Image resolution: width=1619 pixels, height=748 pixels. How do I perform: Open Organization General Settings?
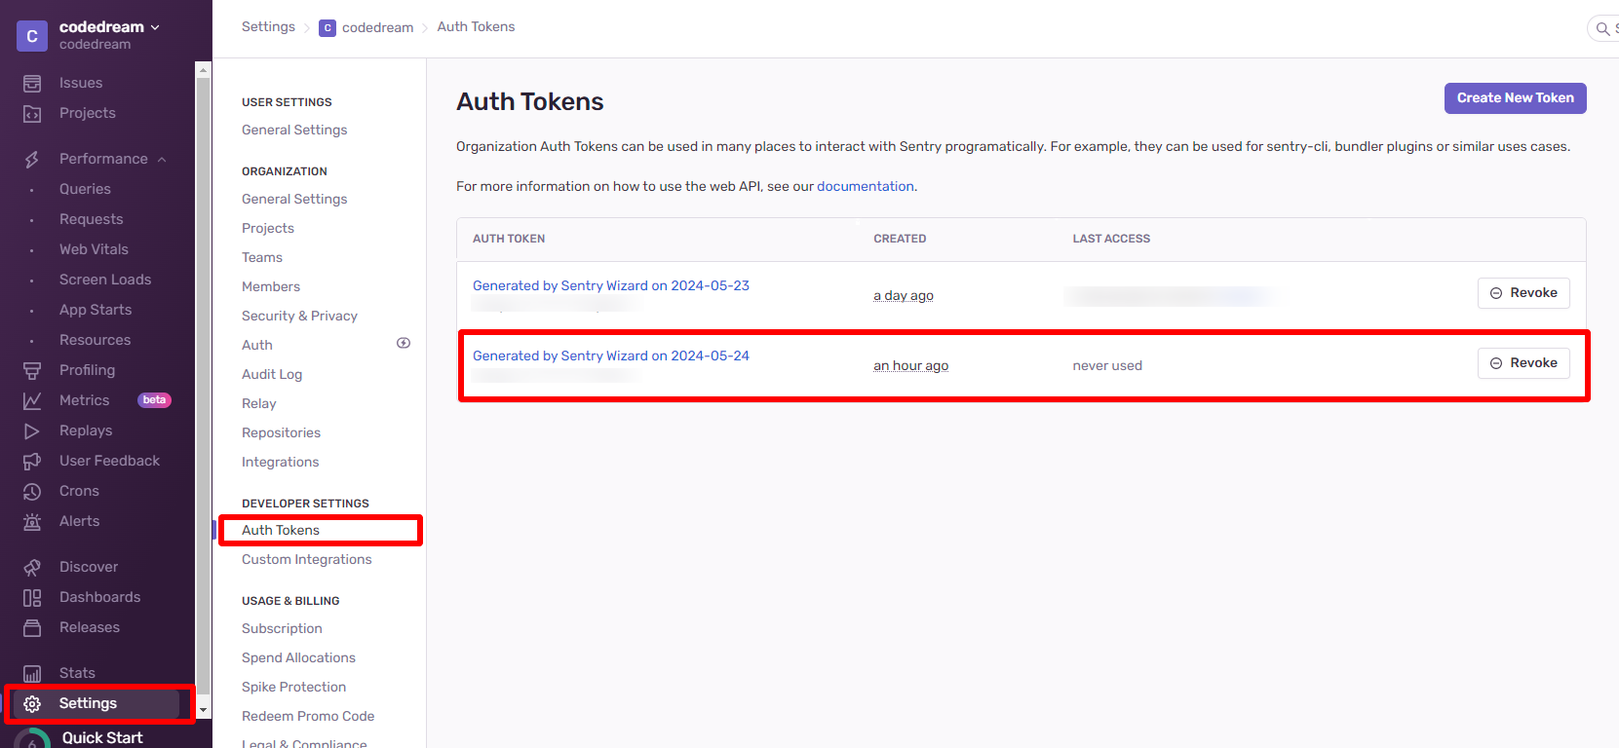tap(294, 199)
